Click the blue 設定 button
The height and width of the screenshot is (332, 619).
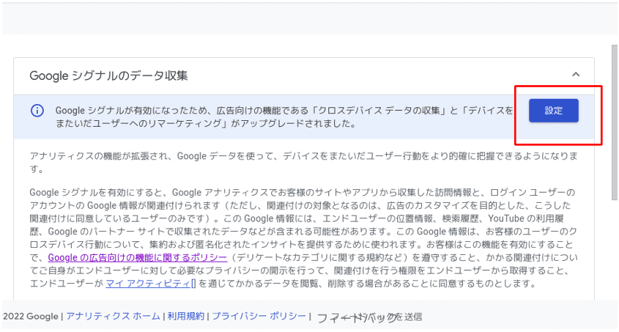554,111
